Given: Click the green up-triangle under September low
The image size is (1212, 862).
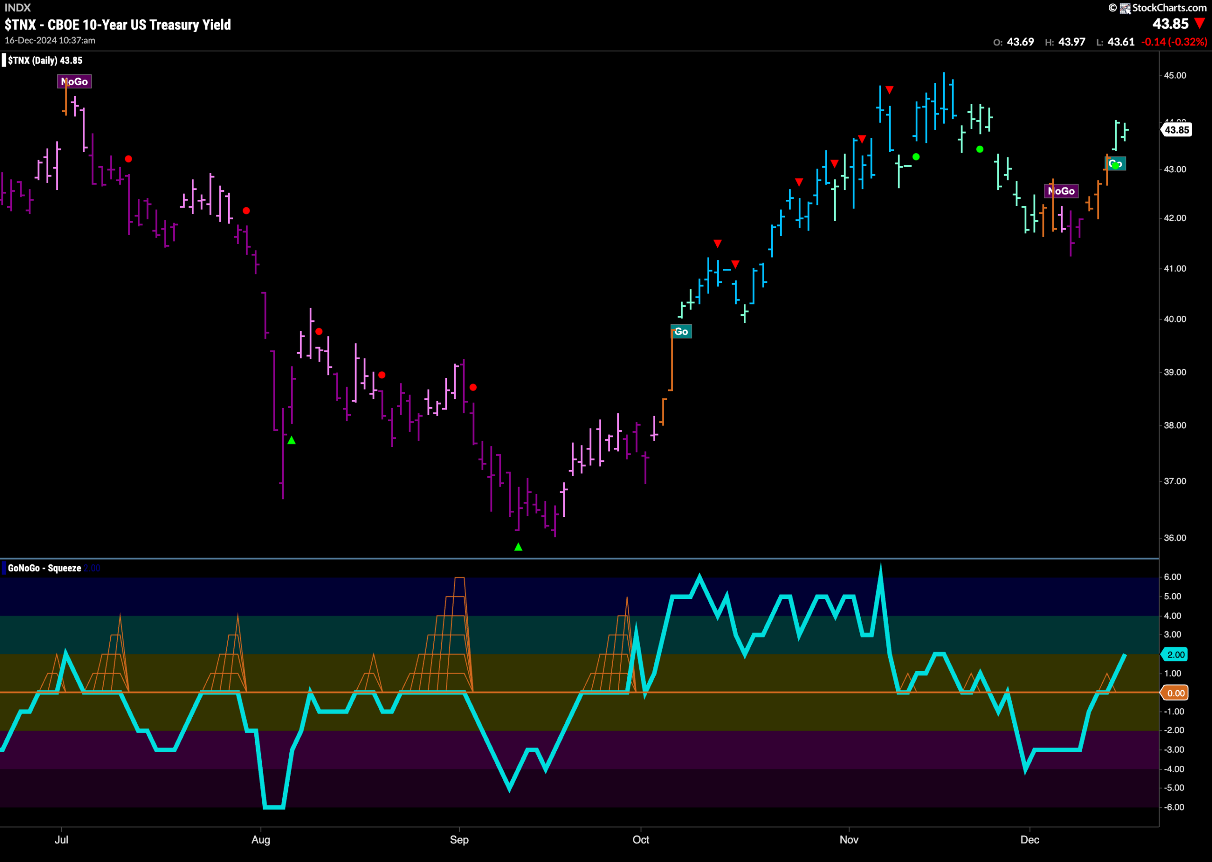Looking at the screenshot, I should tap(518, 547).
